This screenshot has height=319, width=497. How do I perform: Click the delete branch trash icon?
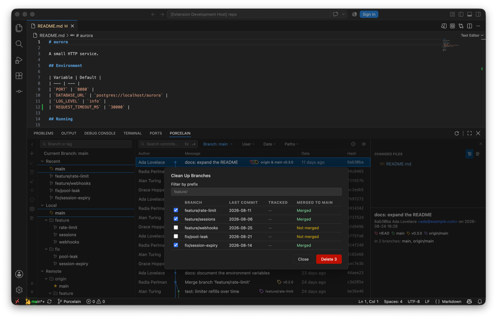click(32, 172)
